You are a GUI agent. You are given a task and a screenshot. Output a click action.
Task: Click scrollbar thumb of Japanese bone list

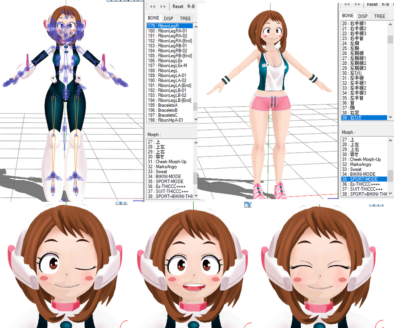click(x=390, y=39)
